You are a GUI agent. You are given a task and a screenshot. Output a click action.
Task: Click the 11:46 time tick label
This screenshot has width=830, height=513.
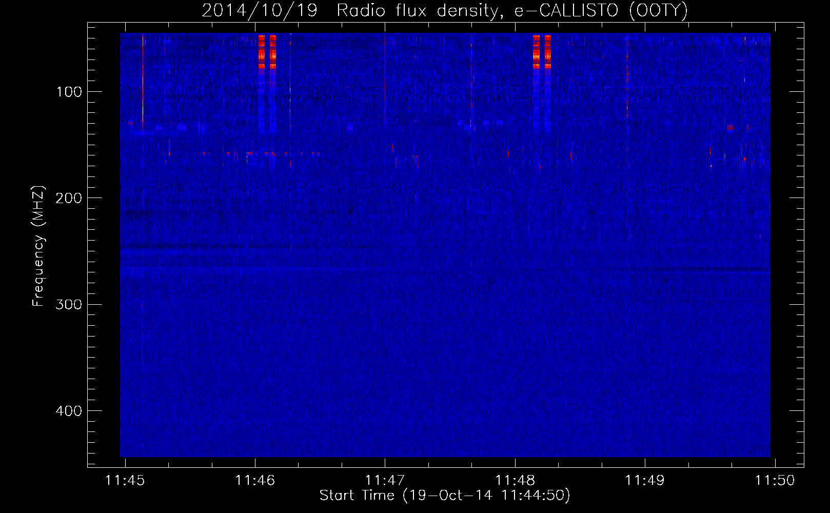click(x=255, y=480)
